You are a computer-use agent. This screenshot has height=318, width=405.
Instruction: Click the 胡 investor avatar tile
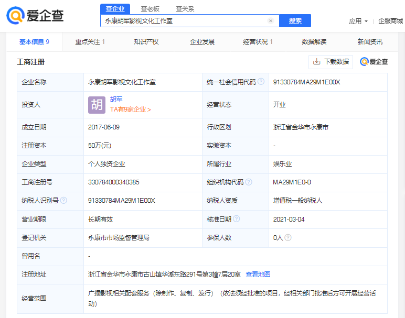click(x=97, y=105)
